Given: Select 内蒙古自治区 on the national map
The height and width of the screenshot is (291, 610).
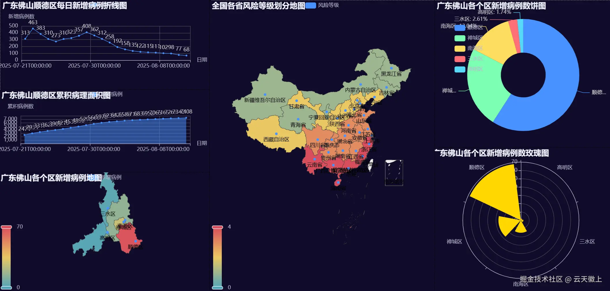Looking at the screenshot, I should [361, 84].
